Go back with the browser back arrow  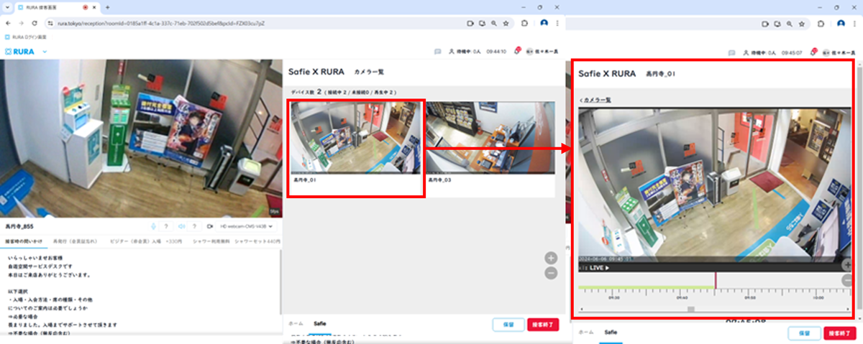(x=9, y=23)
